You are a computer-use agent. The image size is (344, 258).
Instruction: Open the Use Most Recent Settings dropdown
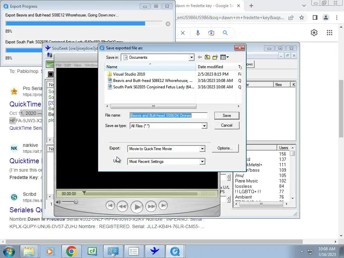202,162
